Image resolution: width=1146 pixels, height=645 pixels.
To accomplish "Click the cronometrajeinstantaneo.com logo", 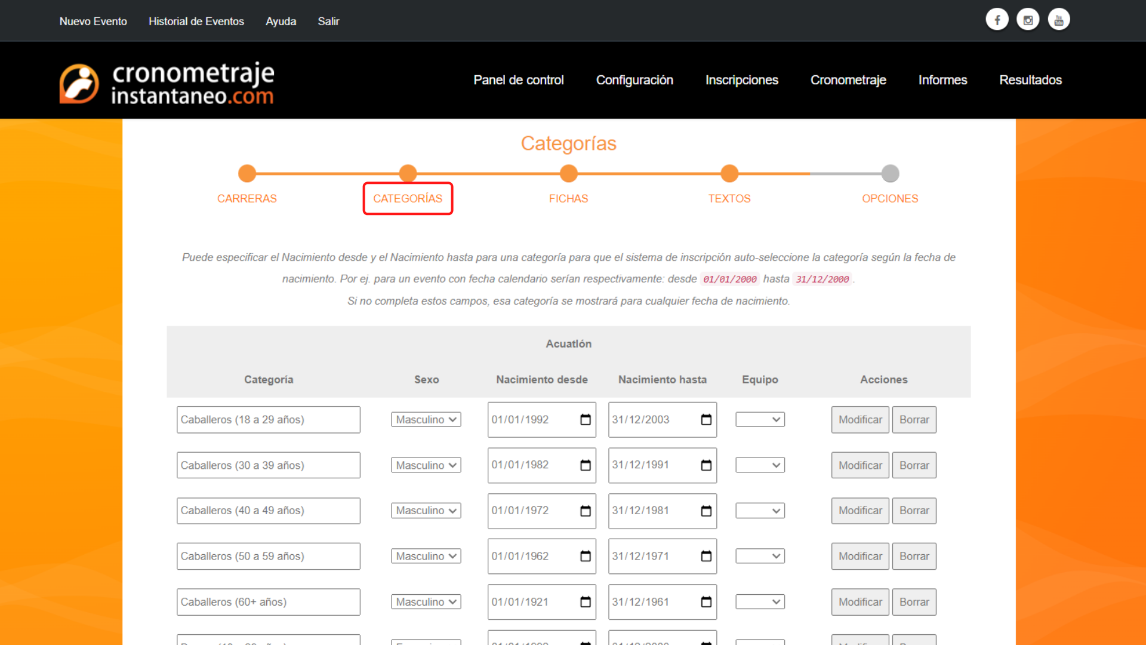I will point(167,82).
